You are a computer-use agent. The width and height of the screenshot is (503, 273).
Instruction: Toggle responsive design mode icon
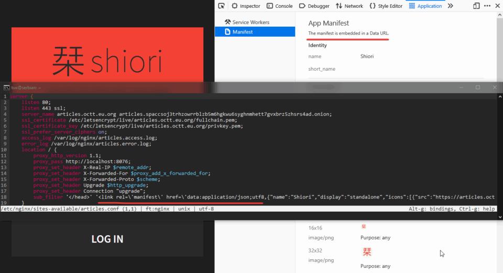click(476, 6)
